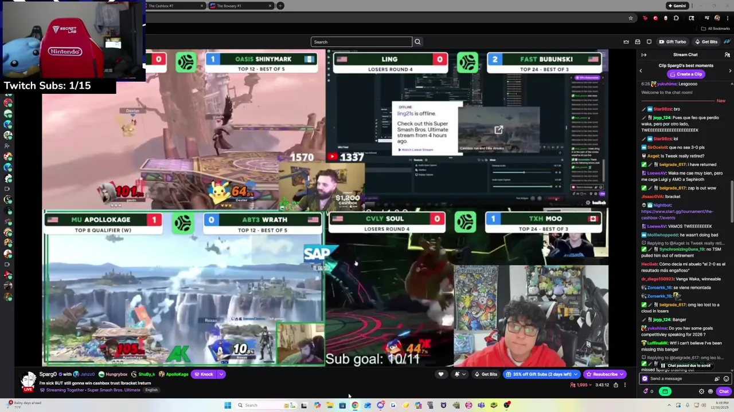Image resolution: width=734 pixels, height=412 pixels.
Task: Collapse the Stream Chat panel arrow
Action: (x=644, y=55)
